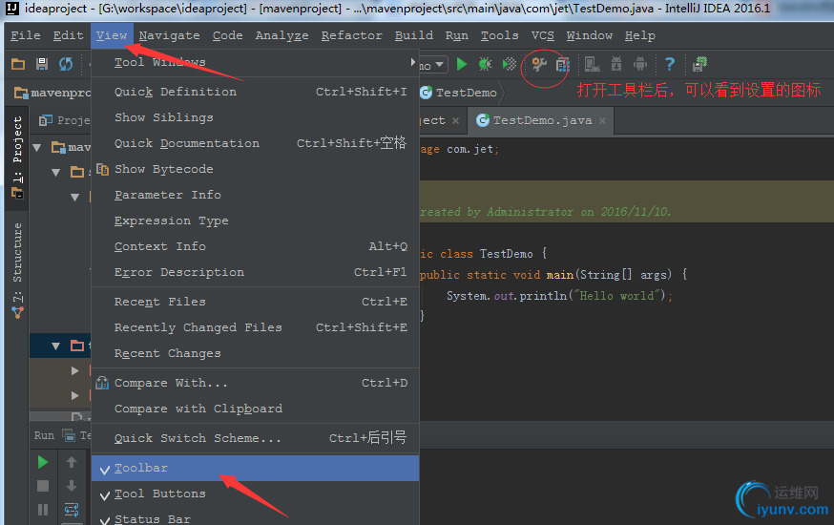
Task: Open the Edit menu
Action: [x=68, y=35]
